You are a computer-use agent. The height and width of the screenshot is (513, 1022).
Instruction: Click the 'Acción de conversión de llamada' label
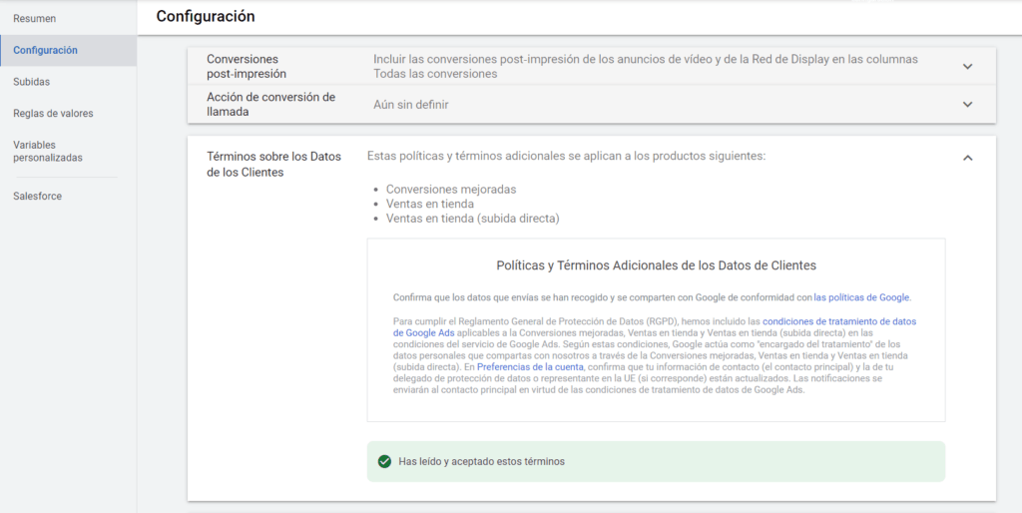[271, 104]
